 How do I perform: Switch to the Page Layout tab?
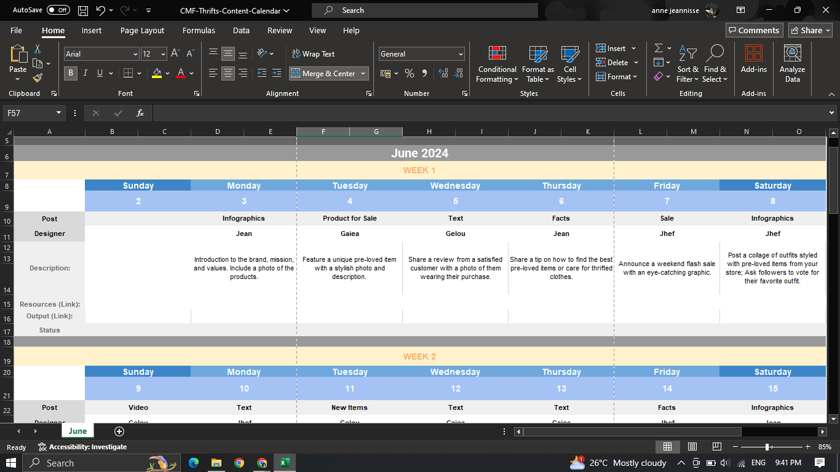click(x=142, y=30)
